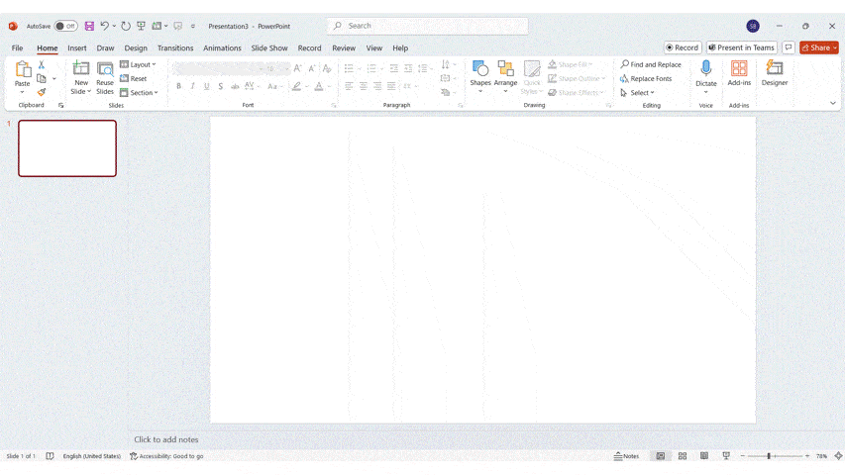Open character spacing dropdown
The height and width of the screenshot is (475, 845).
(252, 86)
